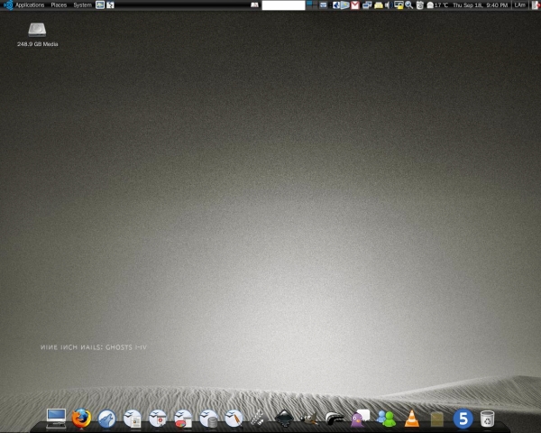Launch Pidgin messenger from the dock
This screenshot has width=541, height=433.
360,419
